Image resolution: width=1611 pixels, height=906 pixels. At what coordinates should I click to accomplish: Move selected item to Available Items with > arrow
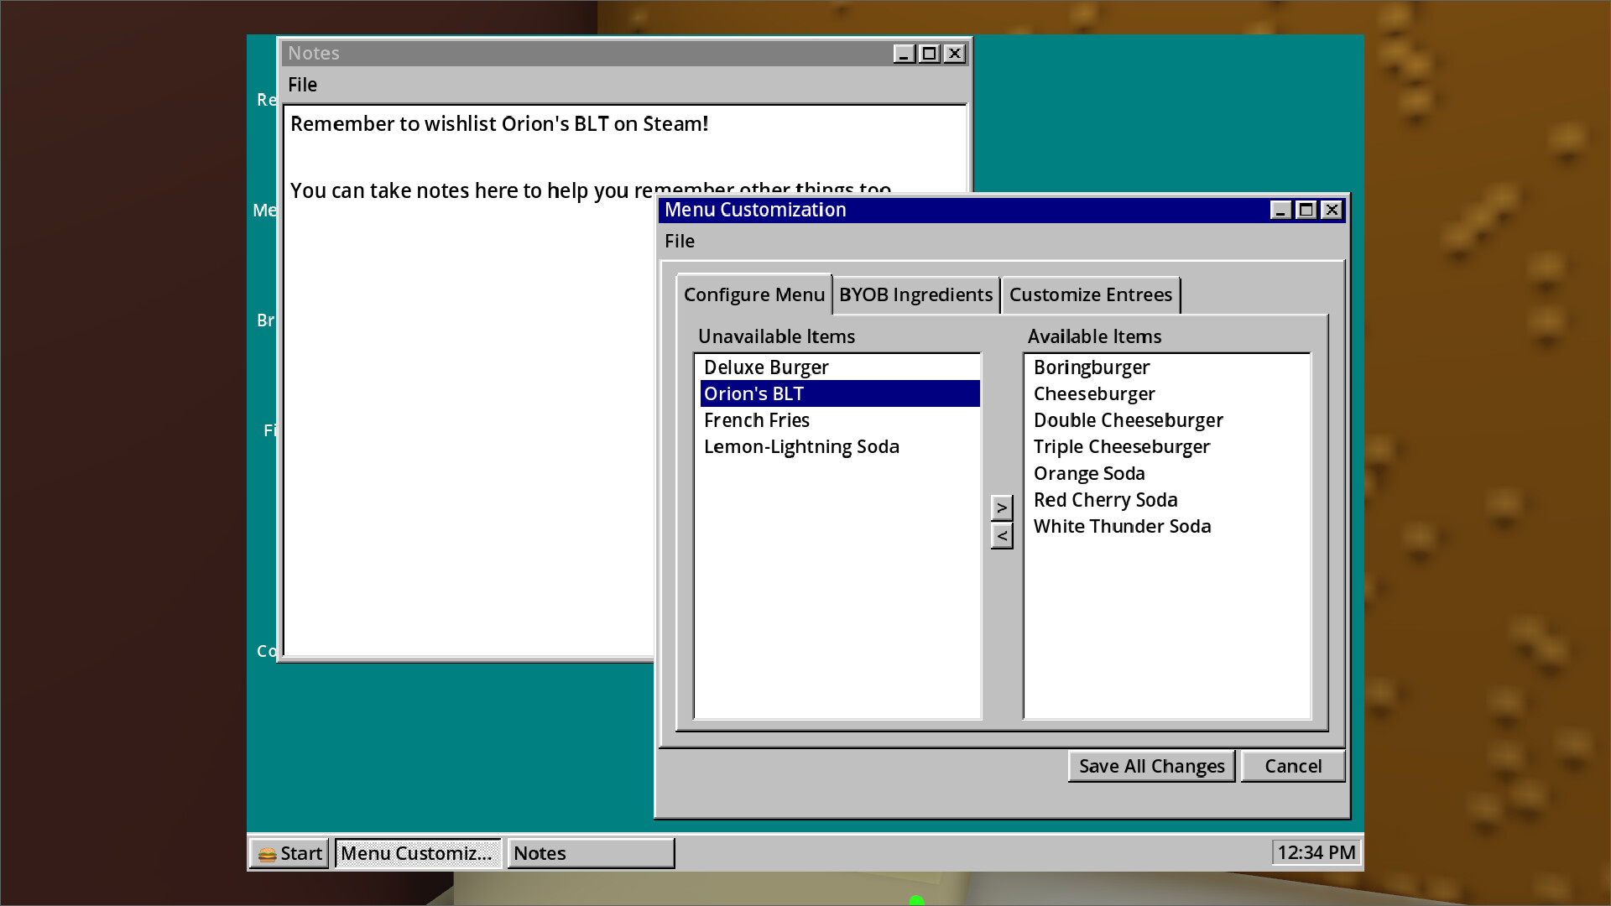(1002, 508)
